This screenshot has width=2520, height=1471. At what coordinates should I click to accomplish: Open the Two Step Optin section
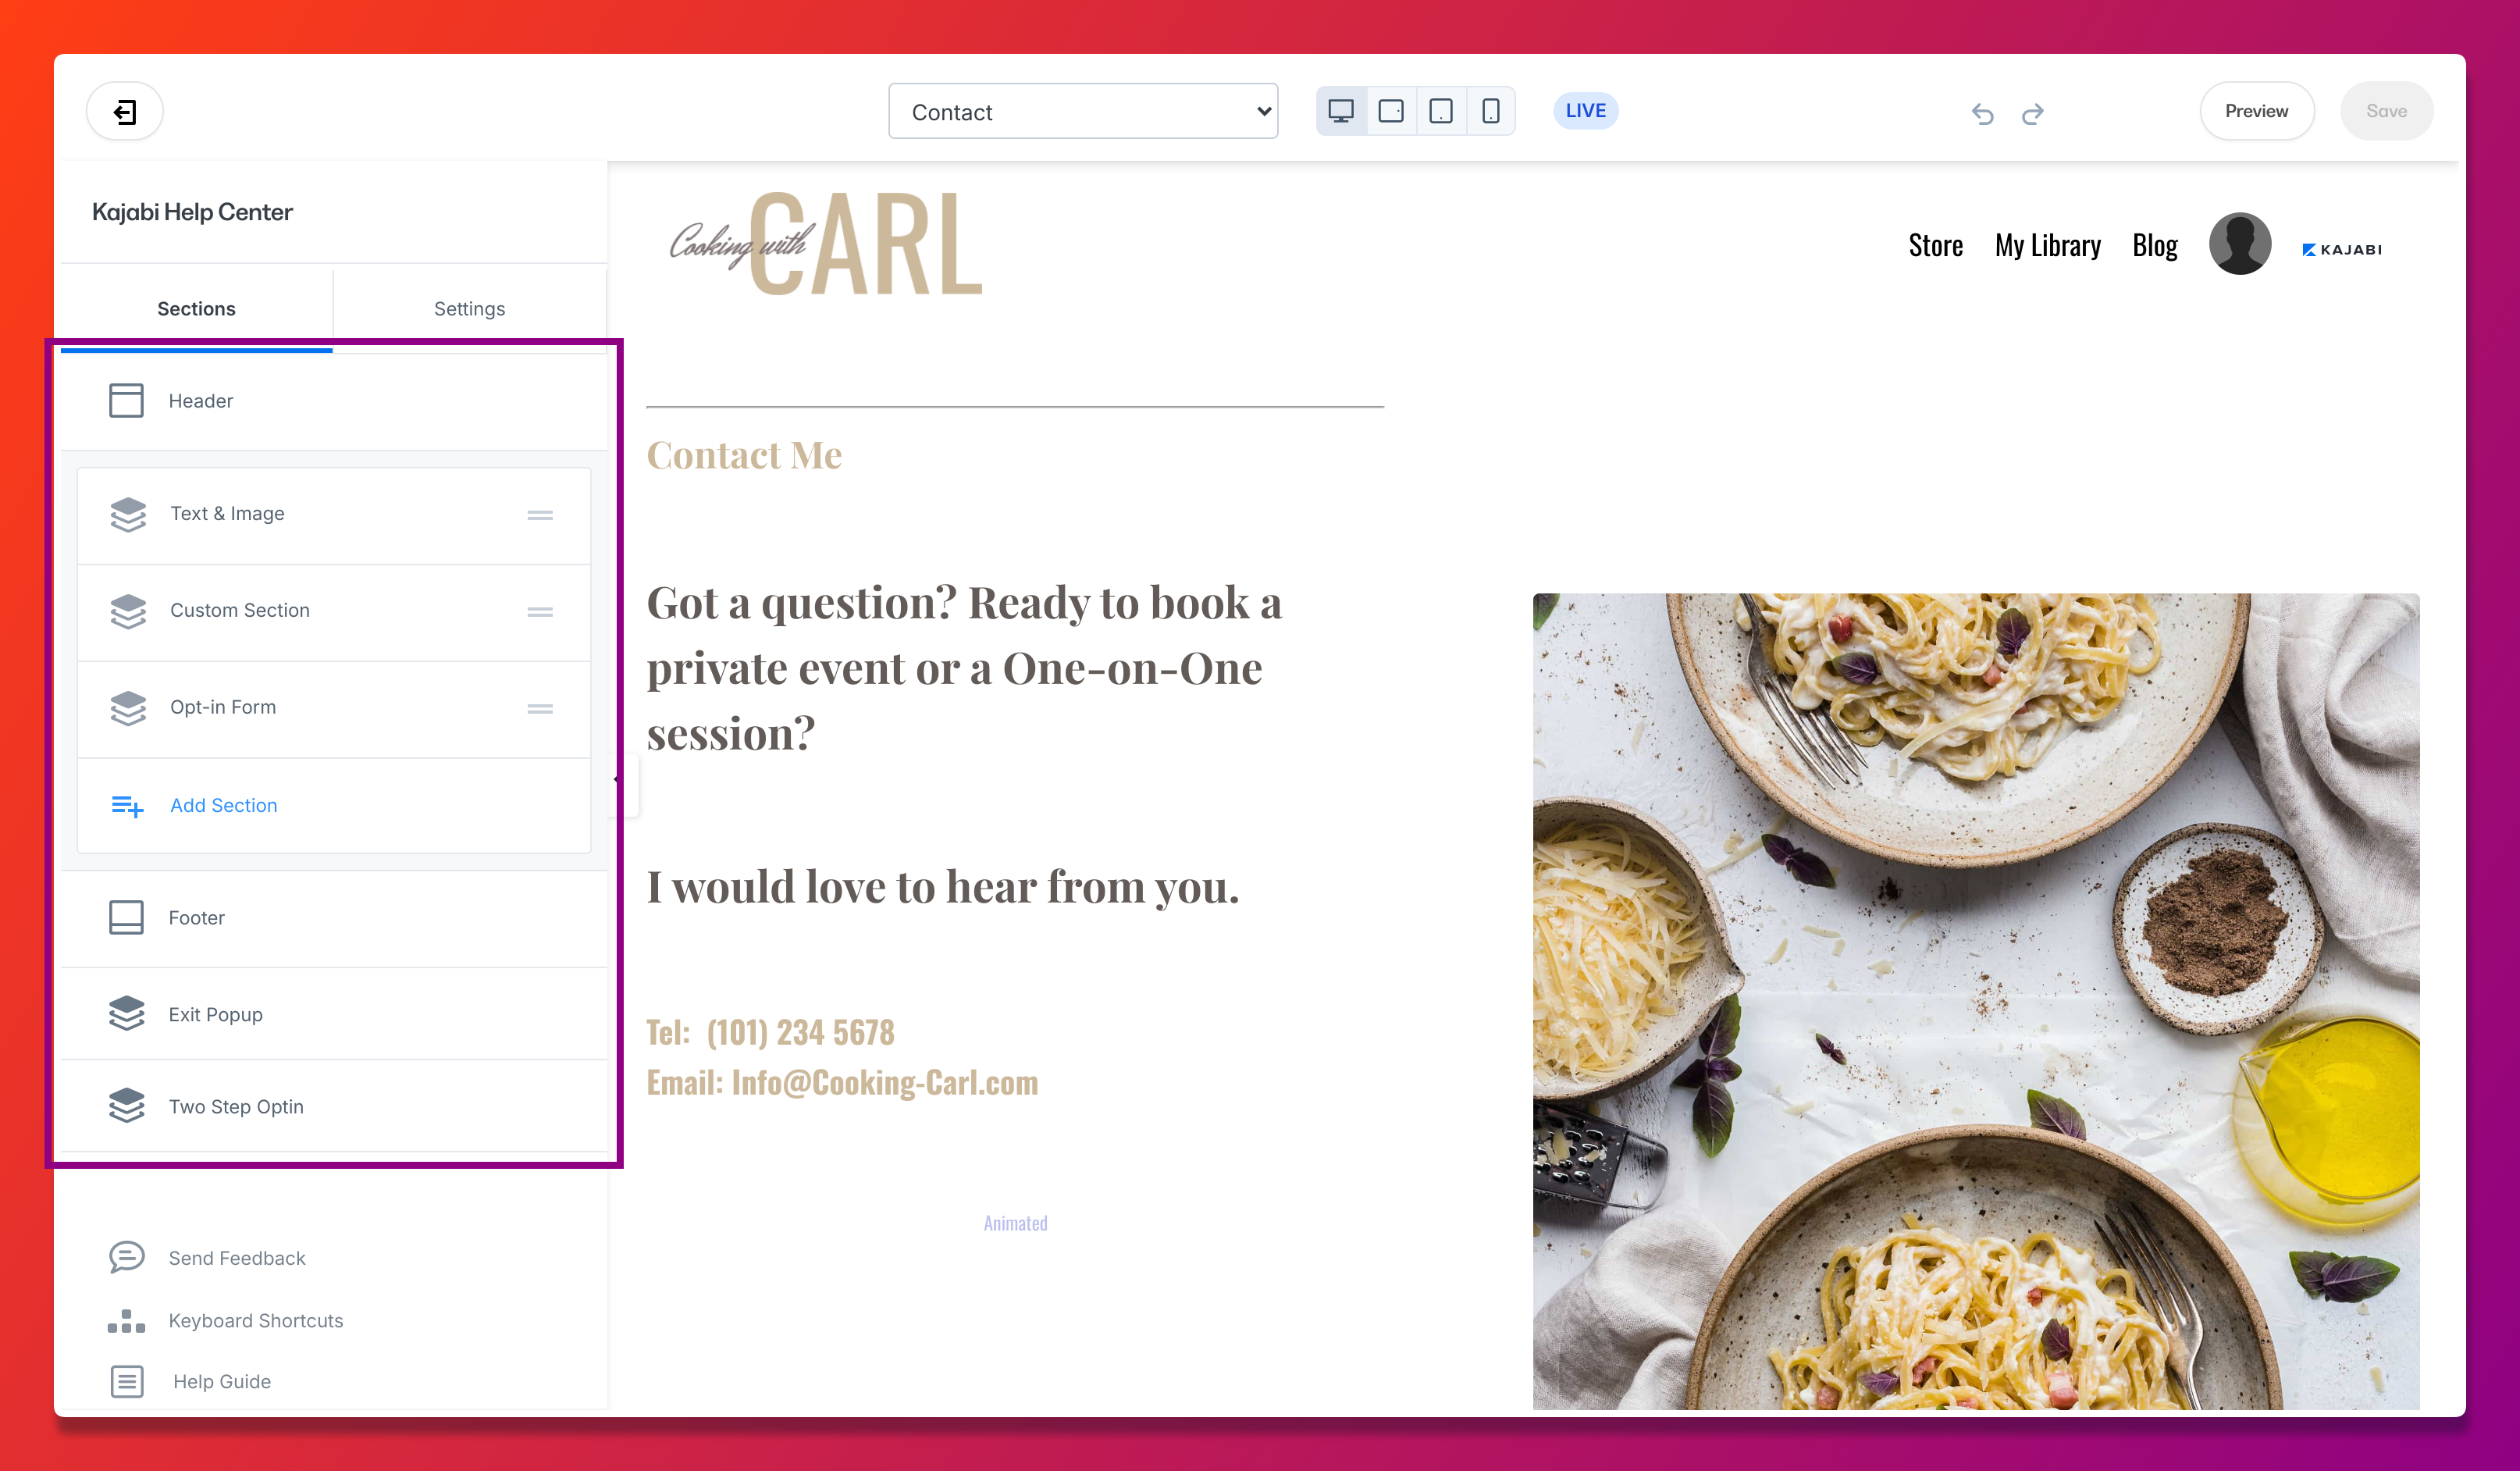(334, 1107)
